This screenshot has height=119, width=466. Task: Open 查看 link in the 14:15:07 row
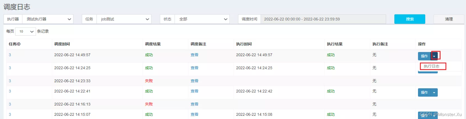click(x=195, y=115)
